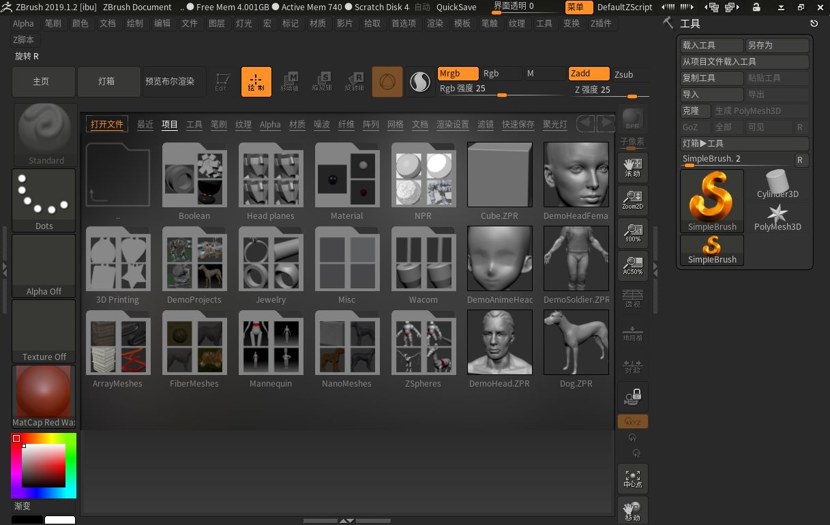Viewport: 830px width, 525px height.
Task: Open the 笔刷 menu in menu bar
Action: click(53, 23)
